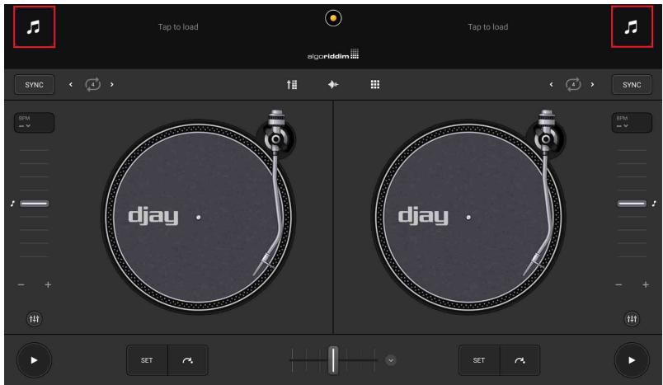The image size is (663, 385).
Task: Toggle left deck loop icon
Action: coord(92,85)
